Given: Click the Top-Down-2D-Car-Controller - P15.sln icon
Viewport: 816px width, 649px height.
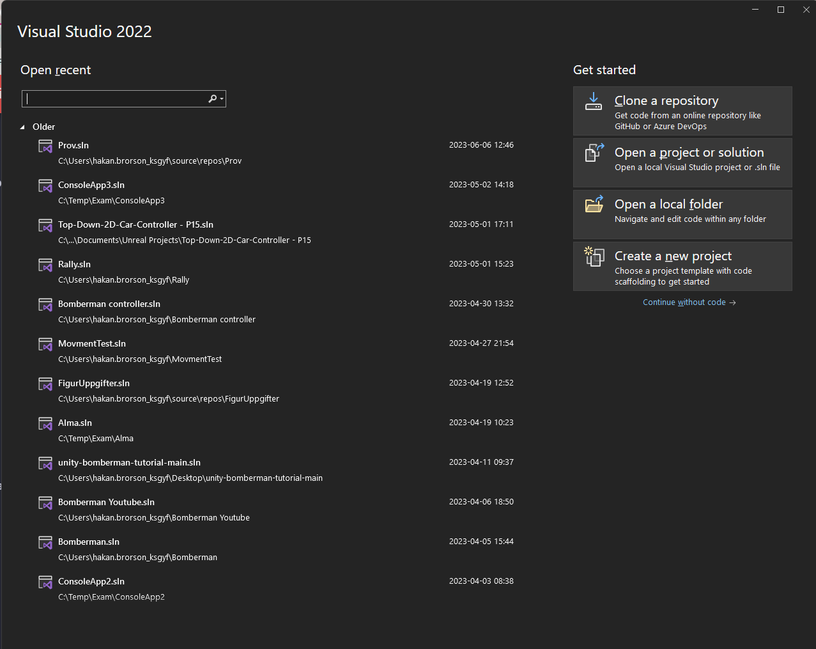Looking at the screenshot, I should tap(45, 226).
